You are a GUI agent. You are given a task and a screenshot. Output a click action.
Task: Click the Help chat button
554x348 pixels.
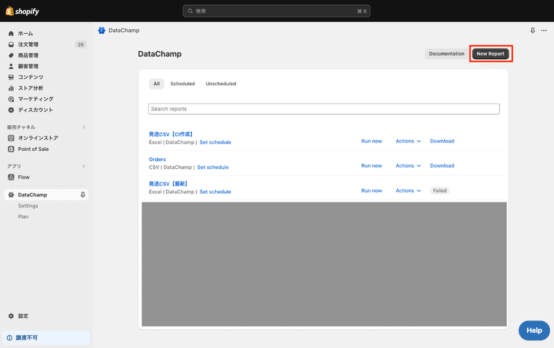pyautogui.click(x=534, y=330)
